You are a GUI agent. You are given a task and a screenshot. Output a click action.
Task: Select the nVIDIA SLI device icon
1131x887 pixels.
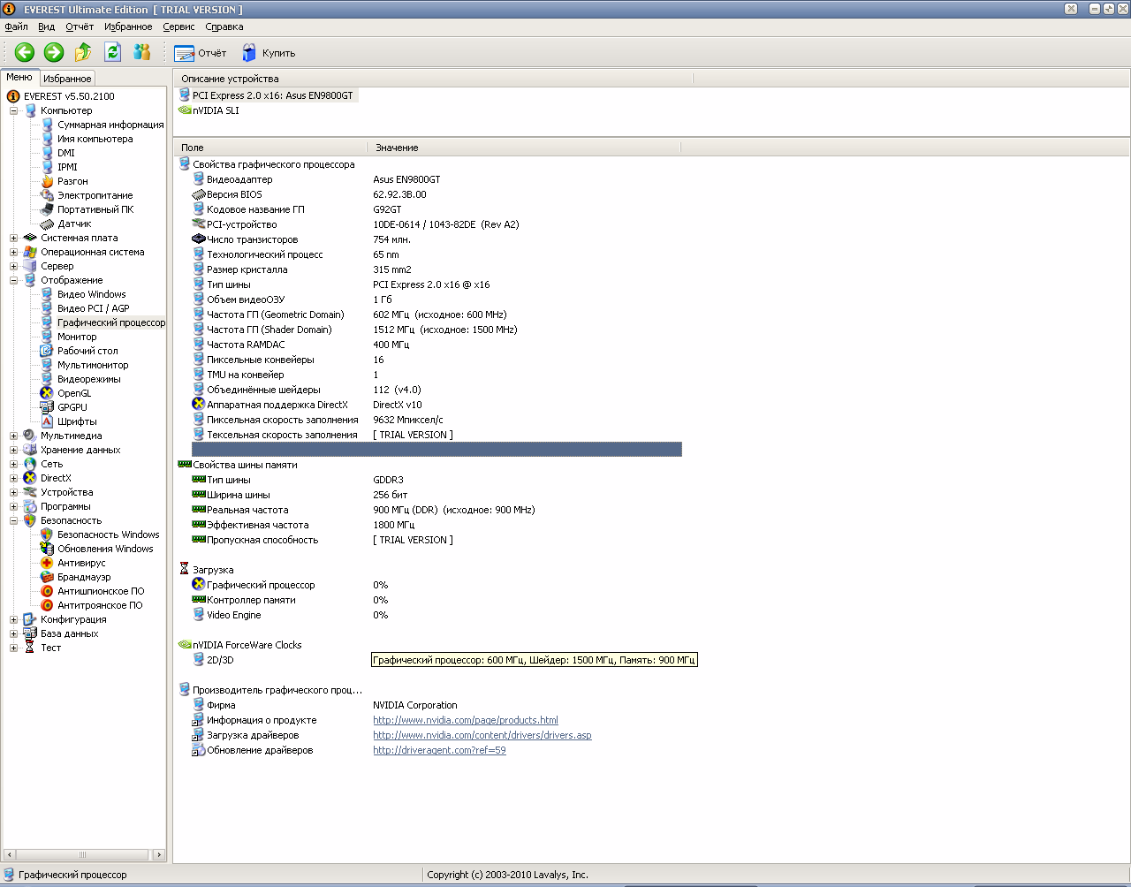[185, 110]
